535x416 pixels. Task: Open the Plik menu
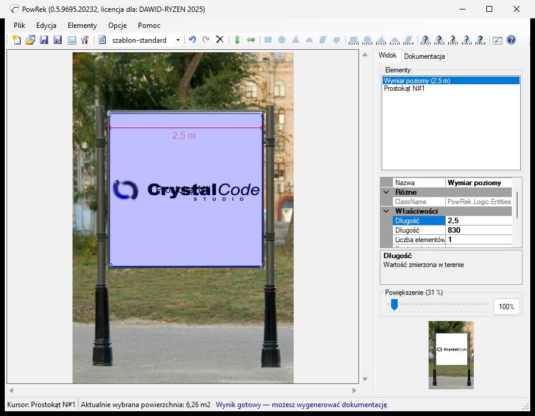click(x=20, y=26)
